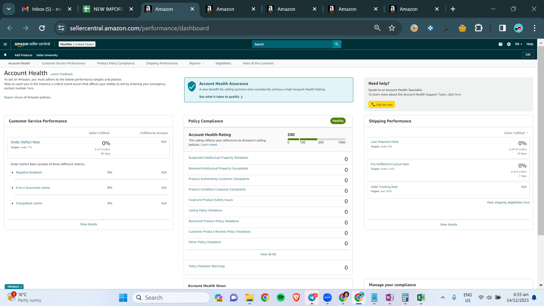Select the Account Health menu tab

tap(19, 63)
